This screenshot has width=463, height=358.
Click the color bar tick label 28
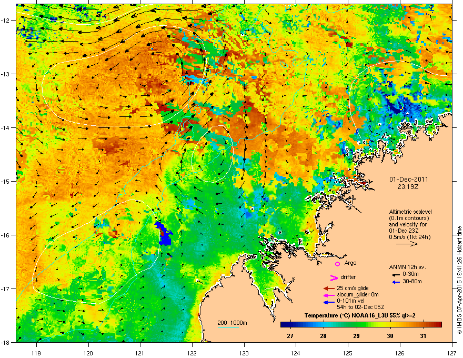click(x=324, y=336)
